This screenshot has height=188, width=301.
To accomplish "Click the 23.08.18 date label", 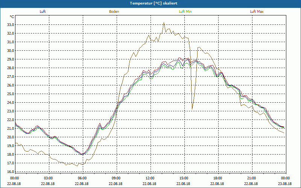I will pyautogui.click(x=285, y=184).
